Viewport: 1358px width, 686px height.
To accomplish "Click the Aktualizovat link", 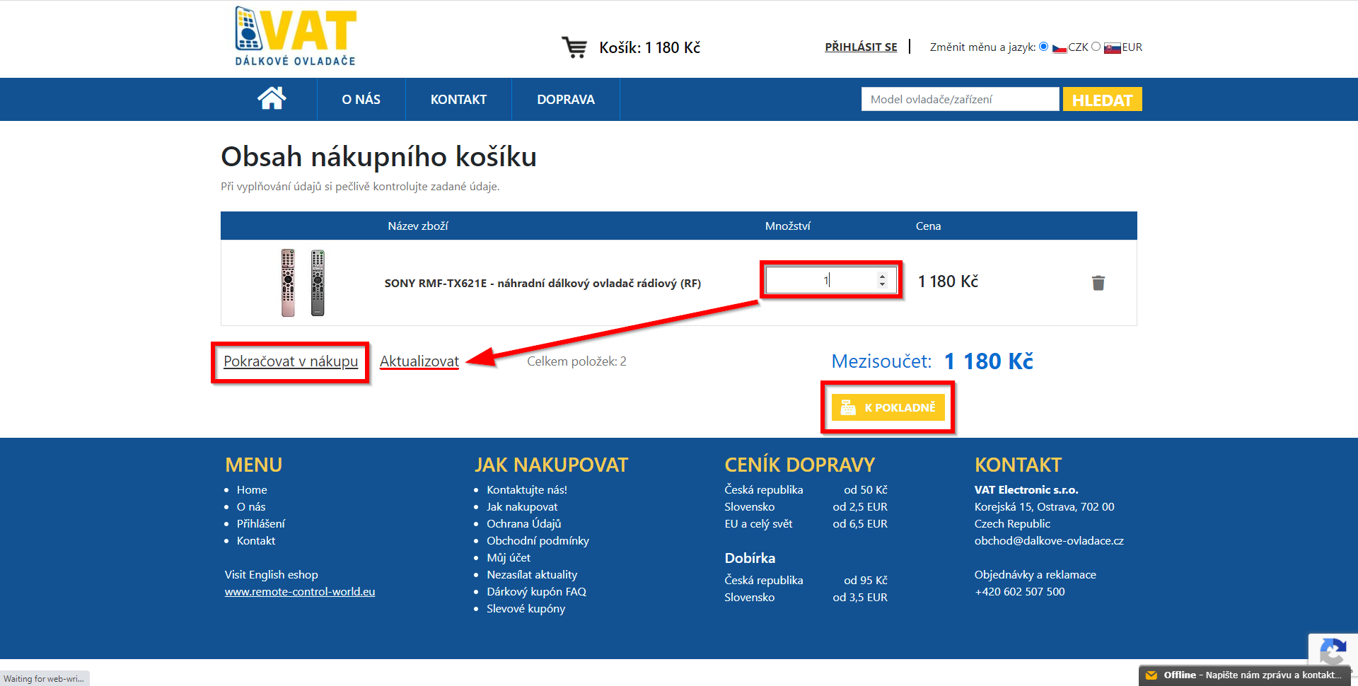I will pos(419,361).
